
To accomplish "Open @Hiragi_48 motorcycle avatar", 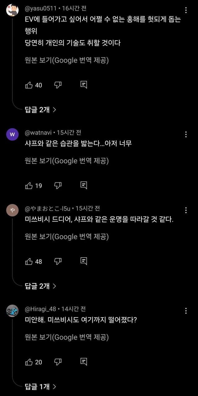I will 12,311.
